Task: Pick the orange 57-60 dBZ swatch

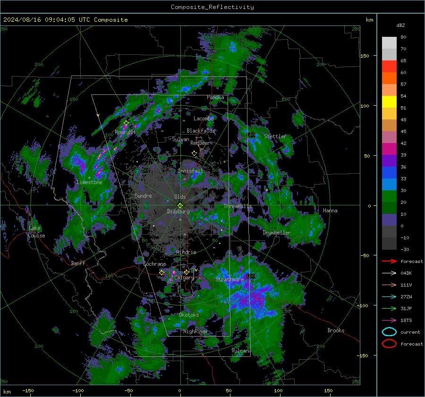Action: click(389, 78)
